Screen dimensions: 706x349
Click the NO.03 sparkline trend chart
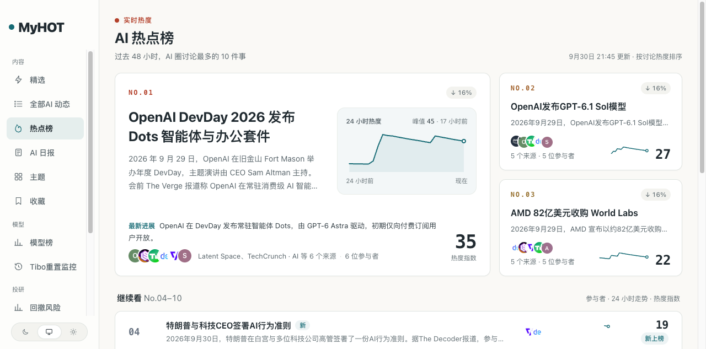(624, 256)
